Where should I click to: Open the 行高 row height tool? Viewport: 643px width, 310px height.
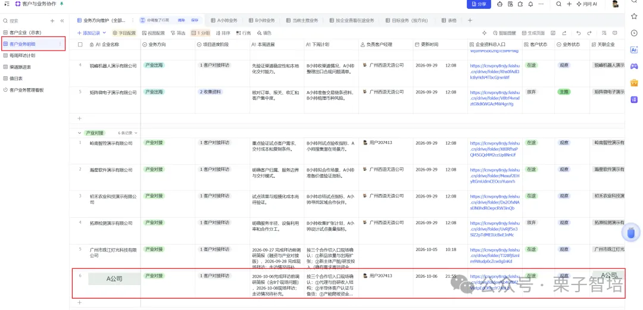244,33
